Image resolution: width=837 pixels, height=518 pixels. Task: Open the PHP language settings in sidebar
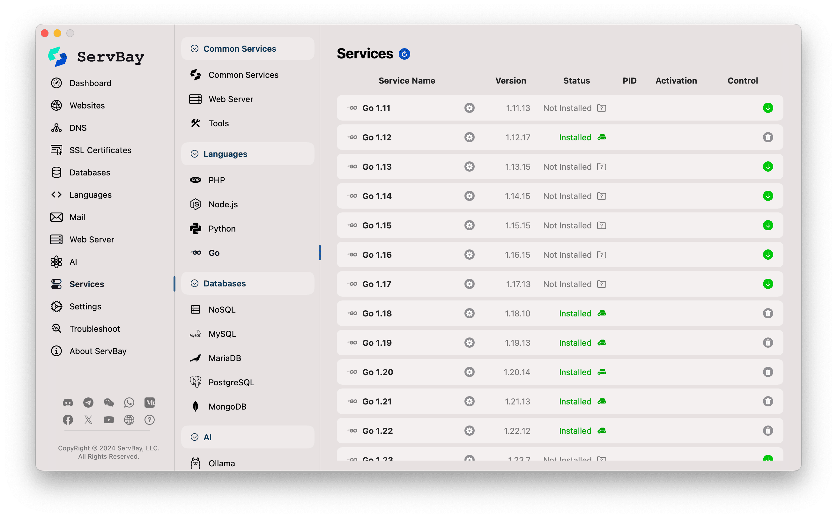(217, 180)
